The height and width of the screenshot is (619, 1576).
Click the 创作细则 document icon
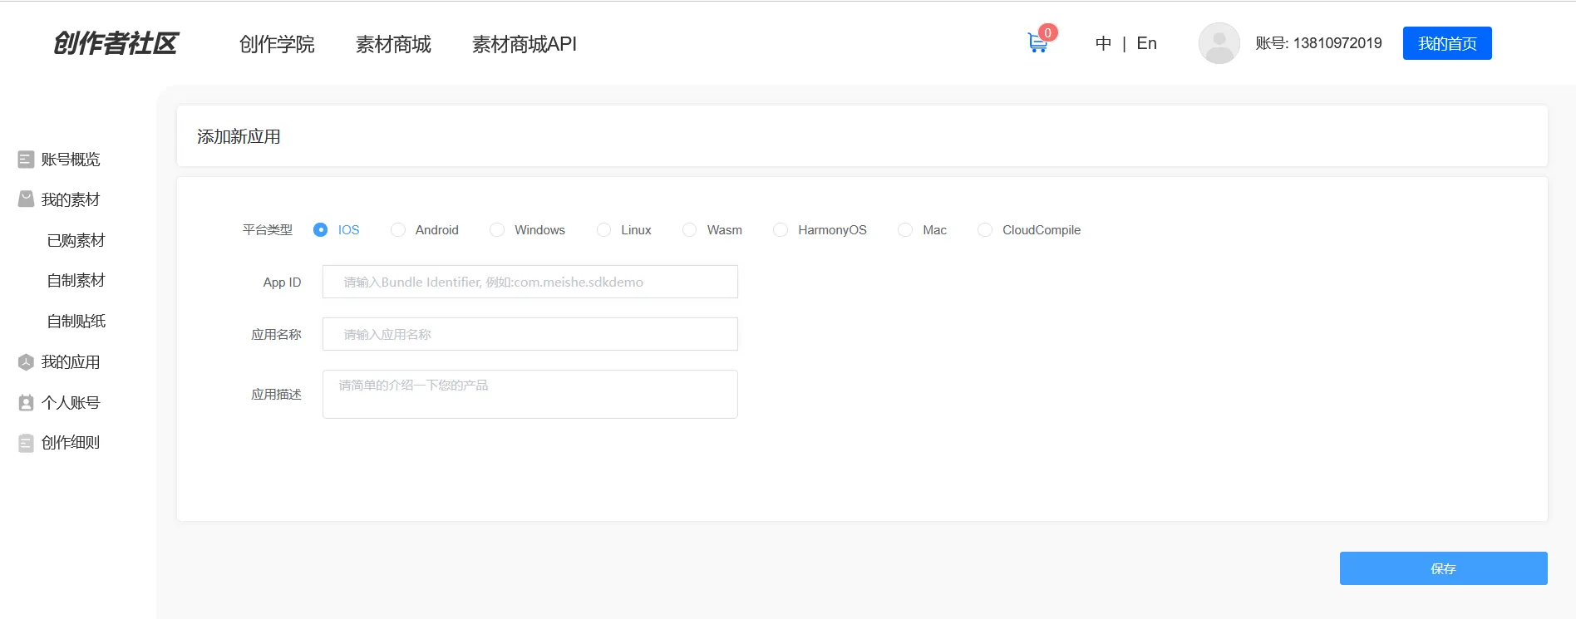pos(26,443)
